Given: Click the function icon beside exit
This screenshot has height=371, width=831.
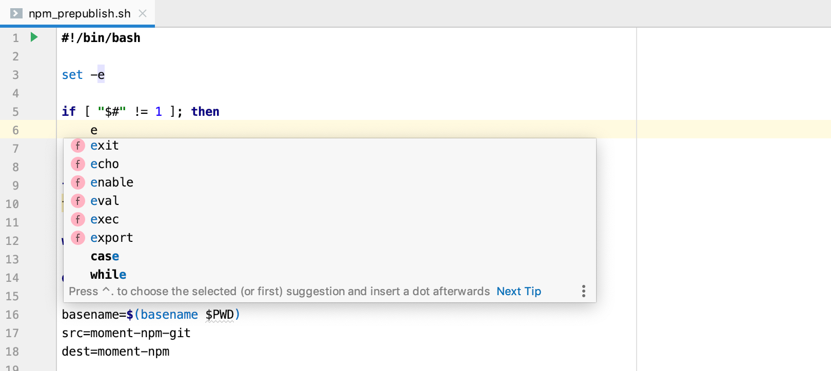Looking at the screenshot, I should coord(77,146).
